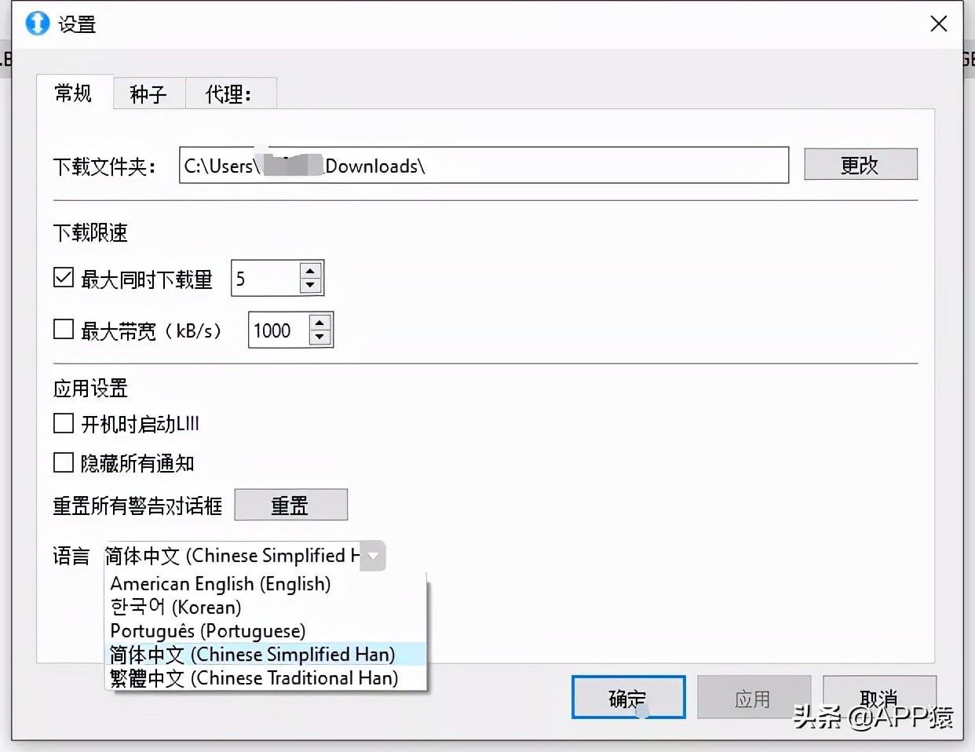Enable 开机时启动LIII startup option

click(64, 423)
